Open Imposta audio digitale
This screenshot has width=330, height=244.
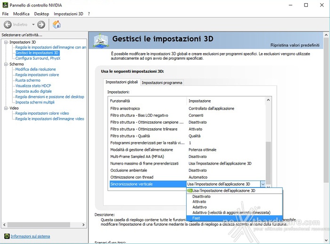pos(33,91)
